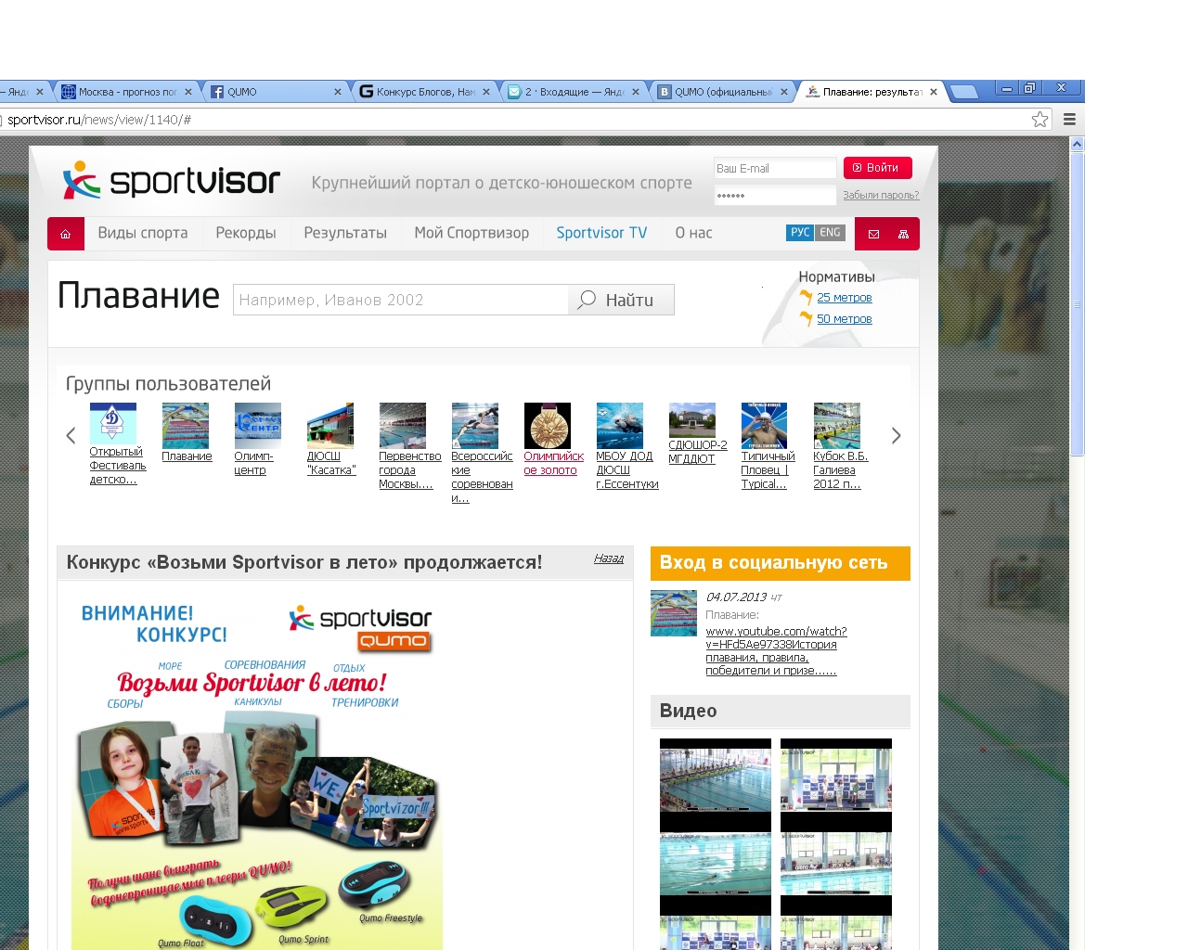This screenshot has height=950, width=1188.
Task: Open Типичный Пловец group thumbnail
Action: (x=765, y=426)
